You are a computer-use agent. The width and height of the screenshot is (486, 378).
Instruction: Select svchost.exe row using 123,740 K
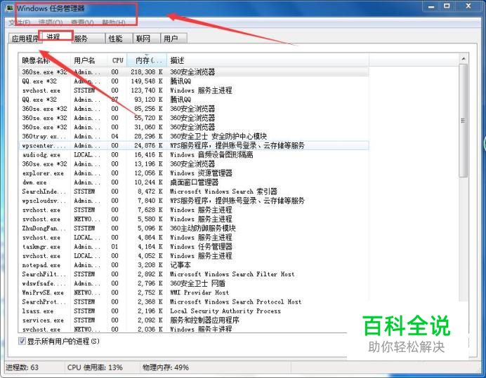coord(194,90)
